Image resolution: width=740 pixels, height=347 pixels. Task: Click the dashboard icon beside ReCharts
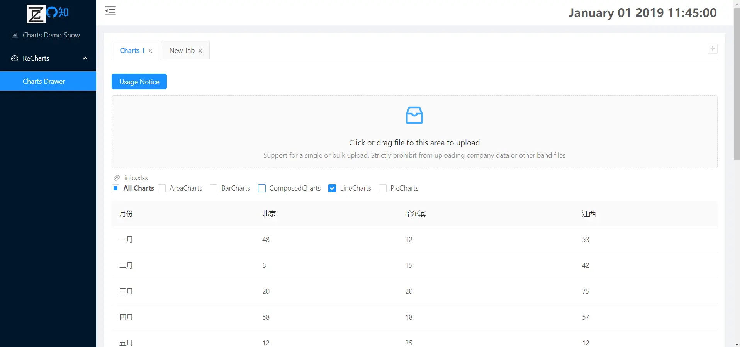tap(15, 58)
